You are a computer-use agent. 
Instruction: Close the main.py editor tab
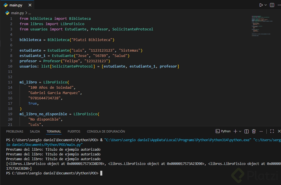30,5
